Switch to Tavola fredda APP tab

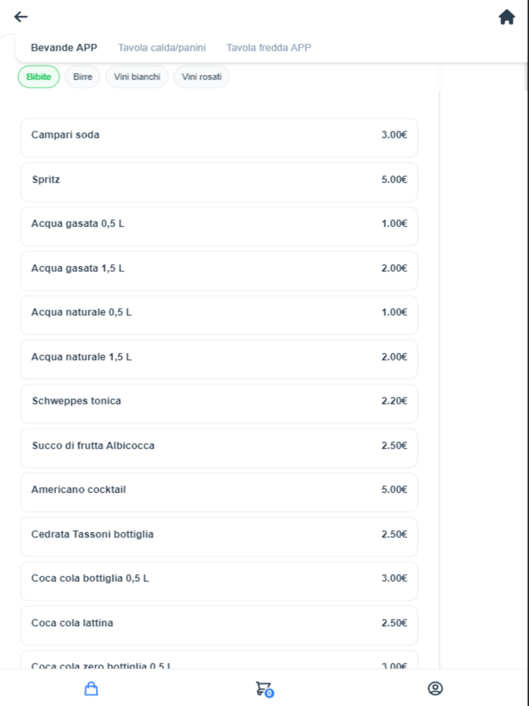coord(268,48)
